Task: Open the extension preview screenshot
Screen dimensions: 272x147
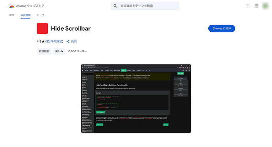Action: pyautogui.click(x=136, y=99)
